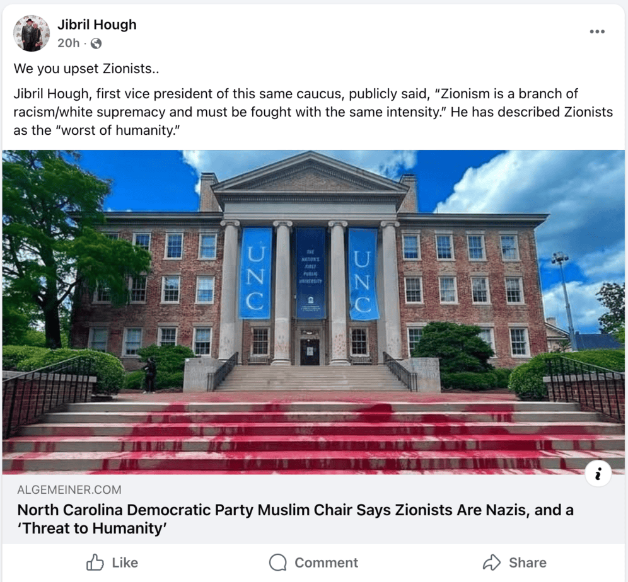Open the post's 20h timestamp
This screenshot has width=628, height=582.
coord(69,43)
